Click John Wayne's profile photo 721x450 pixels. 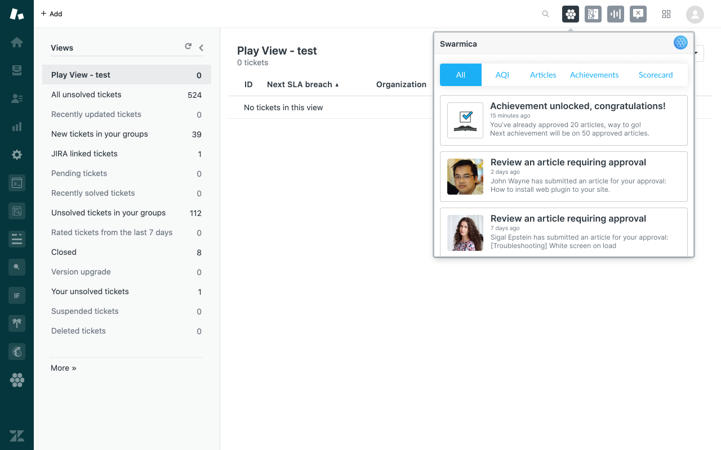[465, 177]
